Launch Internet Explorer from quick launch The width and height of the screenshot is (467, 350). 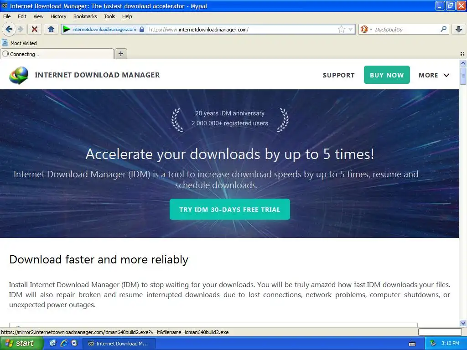pyautogui.click(x=64, y=343)
